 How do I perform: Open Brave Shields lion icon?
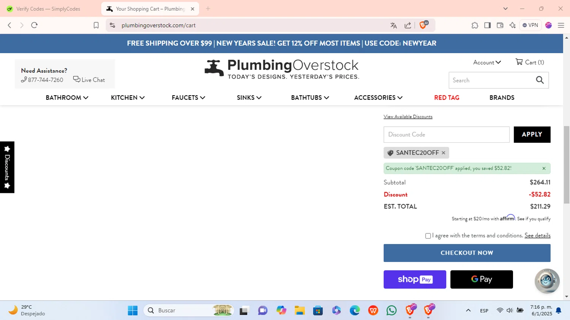(423, 25)
